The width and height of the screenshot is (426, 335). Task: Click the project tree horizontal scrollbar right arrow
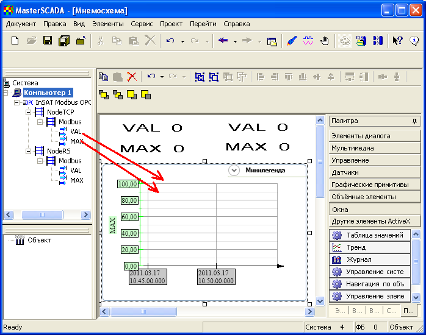click(x=85, y=215)
